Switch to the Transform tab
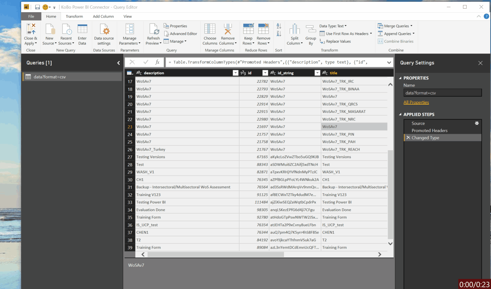This screenshot has height=289, width=491. point(74,17)
